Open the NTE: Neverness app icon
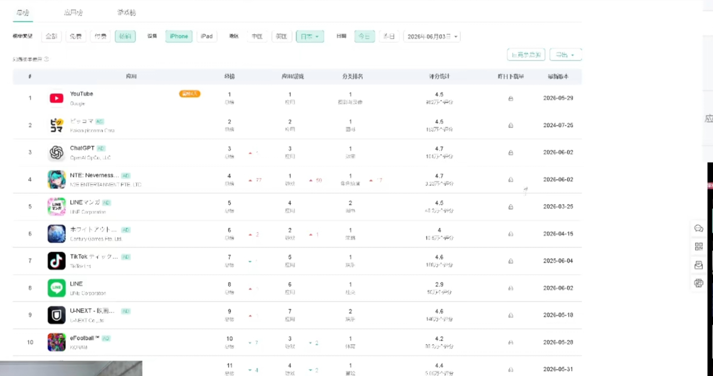 pos(57,179)
